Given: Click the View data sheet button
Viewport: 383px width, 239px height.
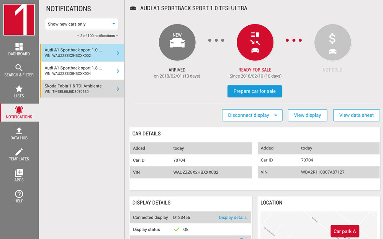Looking at the screenshot, I should pos(356,115).
